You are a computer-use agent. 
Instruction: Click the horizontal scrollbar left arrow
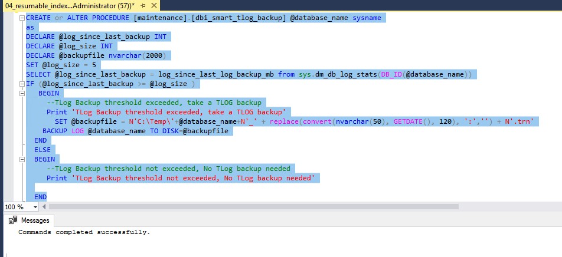pos(44,207)
